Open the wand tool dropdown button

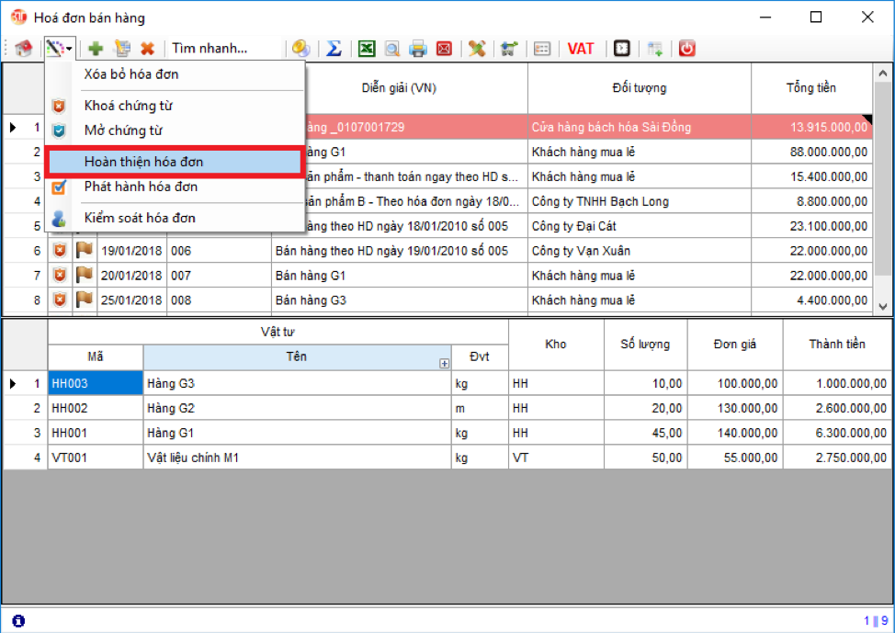pos(60,49)
